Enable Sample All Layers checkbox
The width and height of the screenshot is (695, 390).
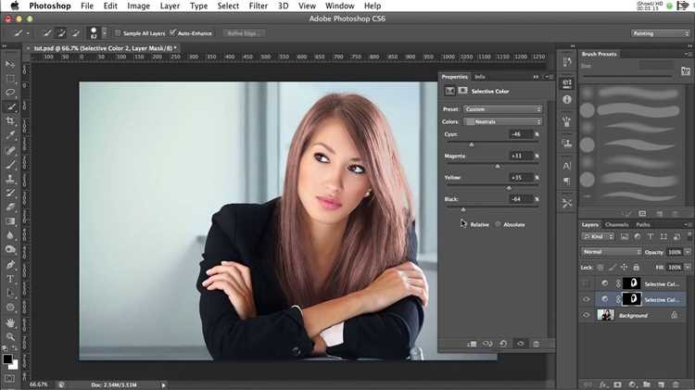click(118, 33)
